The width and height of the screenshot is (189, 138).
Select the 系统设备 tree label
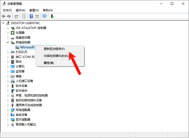pos(21,115)
